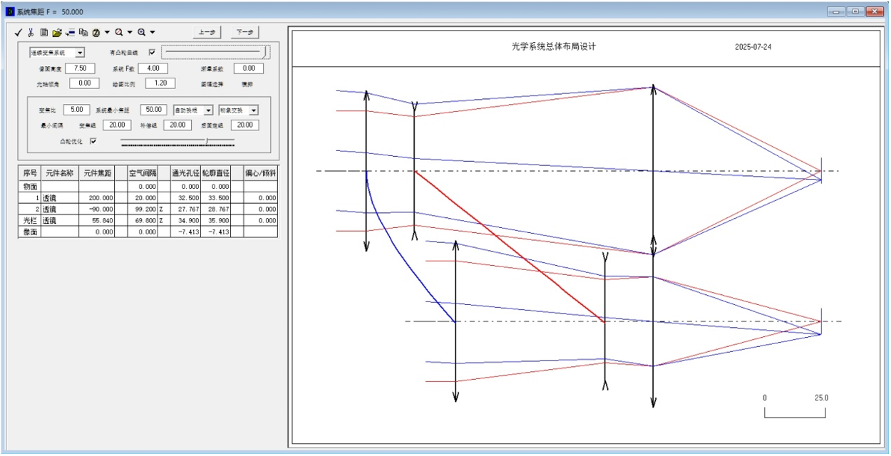Click the zoom out magnifier icon
Image resolution: width=891 pixels, height=456 pixels.
tap(119, 32)
